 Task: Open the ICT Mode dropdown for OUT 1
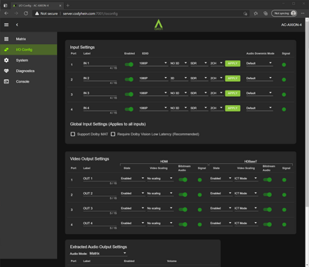pyautogui.click(x=246, y=179)
